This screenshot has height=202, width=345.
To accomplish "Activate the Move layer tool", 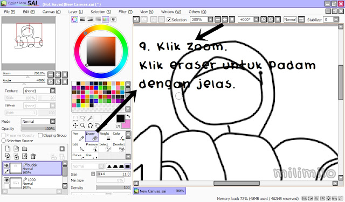I will [75, 126].
